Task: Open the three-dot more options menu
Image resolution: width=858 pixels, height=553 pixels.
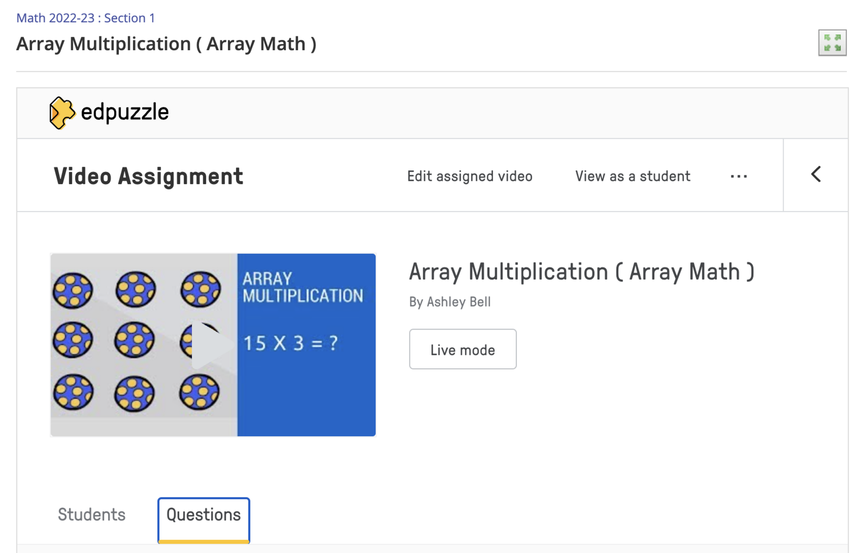Action: coord(739,176)
